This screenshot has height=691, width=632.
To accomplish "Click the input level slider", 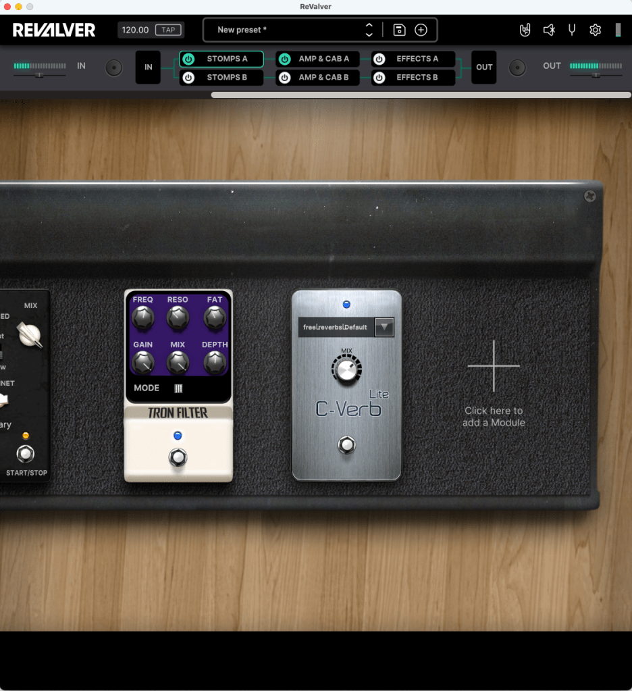I will coord(40,74).
